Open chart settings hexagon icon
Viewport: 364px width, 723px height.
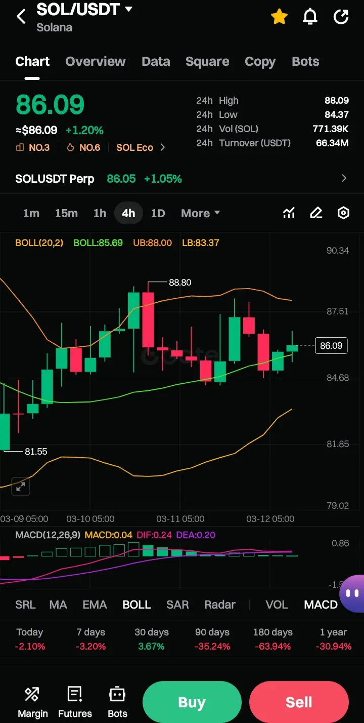[343, 213]
